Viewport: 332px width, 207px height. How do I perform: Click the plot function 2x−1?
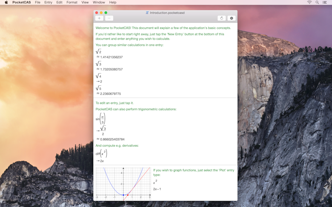pyautogui.click(x=157, y=189)
